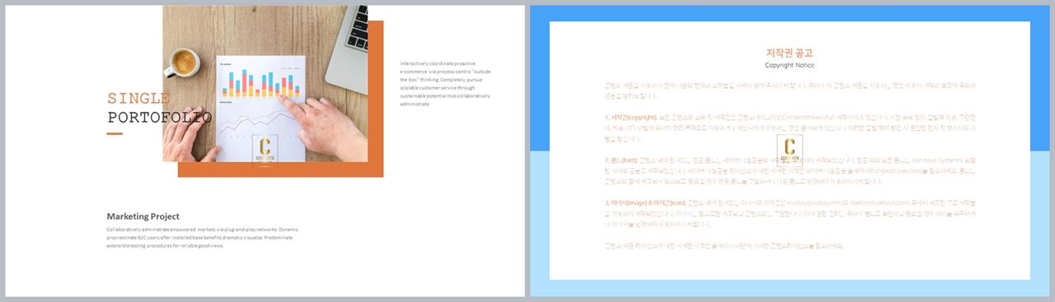Viewport: 1055px width, 302px height.
Task: Click the '저작권 공고' title
Action: (790, 53)
